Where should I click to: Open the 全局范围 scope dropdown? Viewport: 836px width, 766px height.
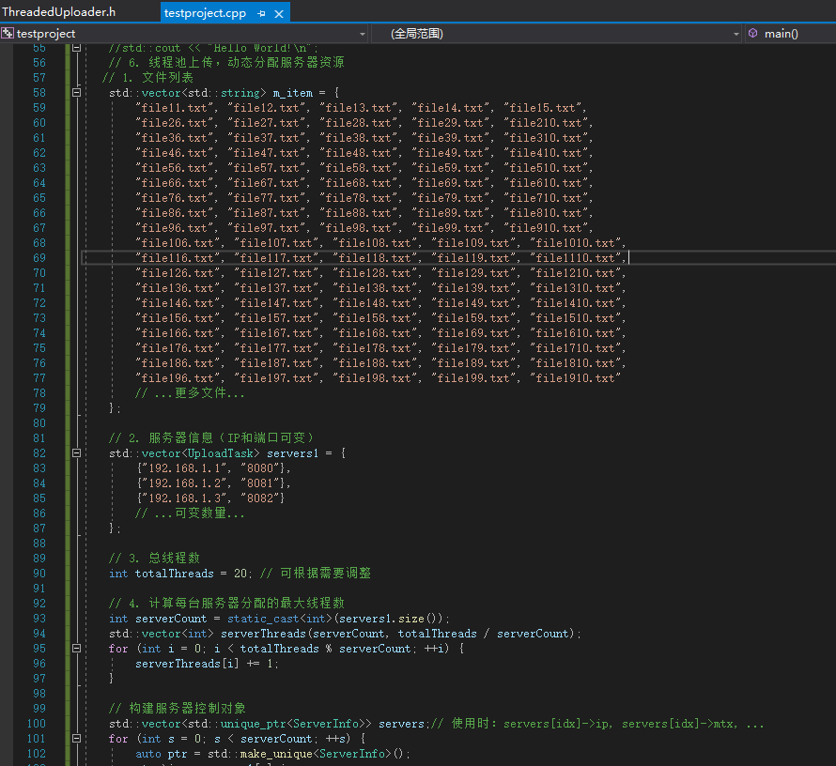[735, 34]
